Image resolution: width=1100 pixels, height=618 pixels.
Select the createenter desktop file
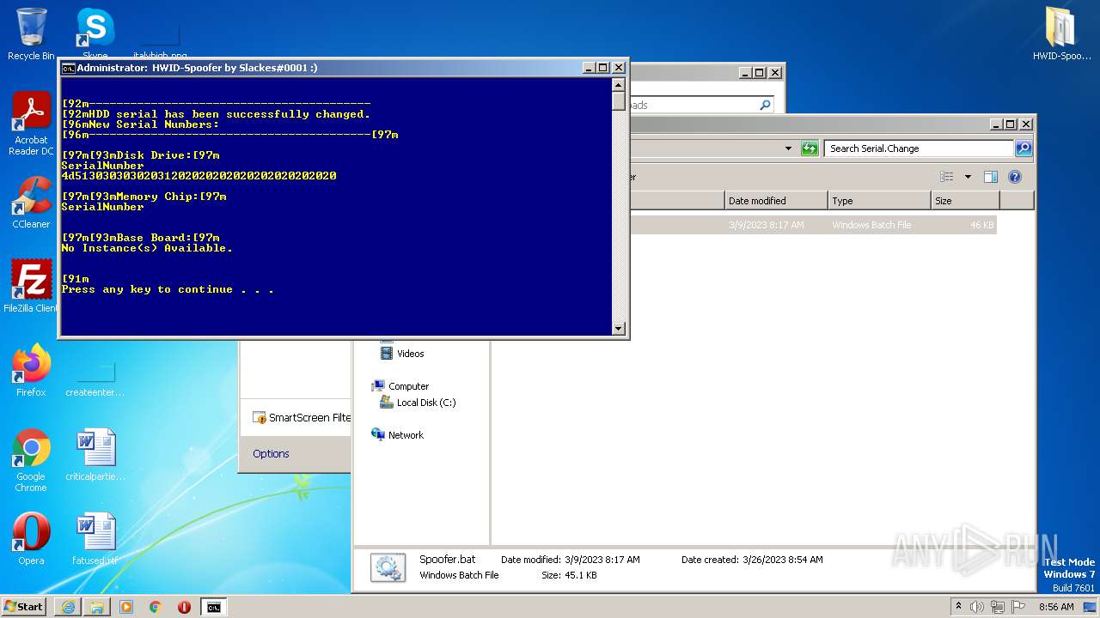pos(95,379)
